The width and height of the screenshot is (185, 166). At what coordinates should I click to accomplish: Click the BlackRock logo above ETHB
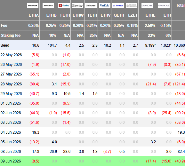(48, 5)
